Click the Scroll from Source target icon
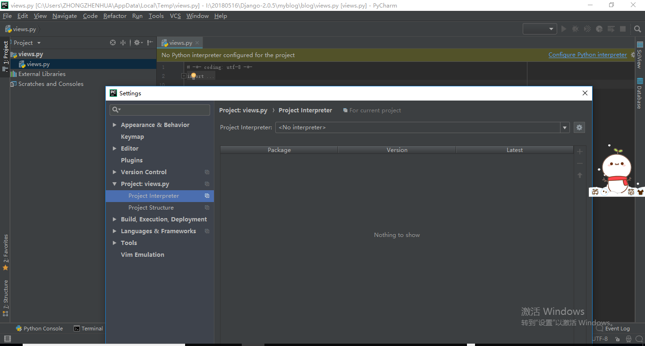The image size is (645, 346). pos(113,42)
